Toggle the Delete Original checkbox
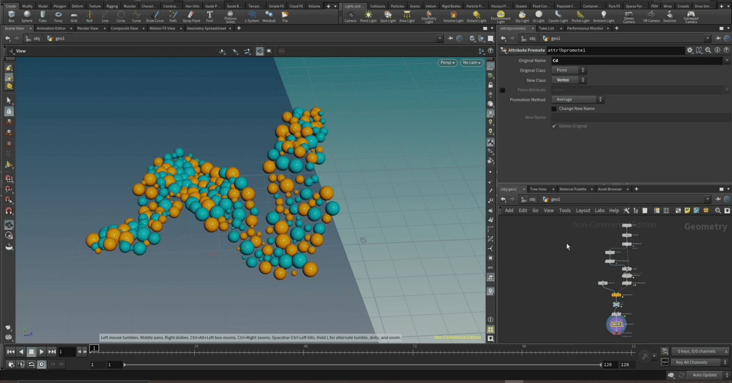Viewport: 732px width, 383px height. (554, 127)
